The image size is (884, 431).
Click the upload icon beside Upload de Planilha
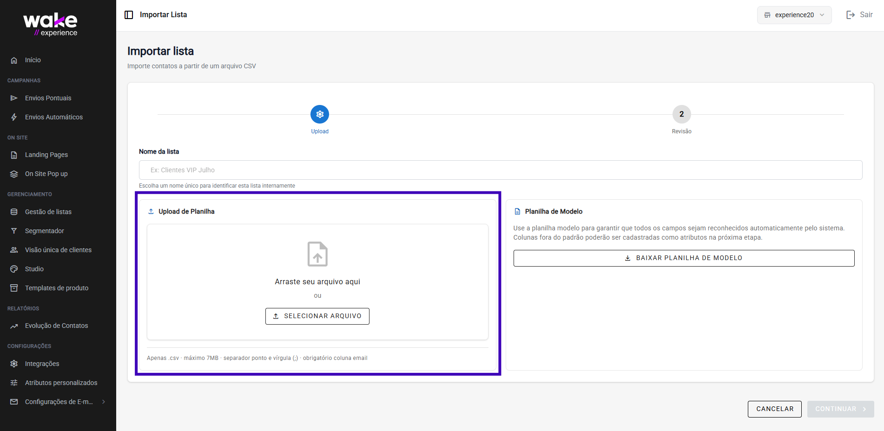tap(151, 211)
